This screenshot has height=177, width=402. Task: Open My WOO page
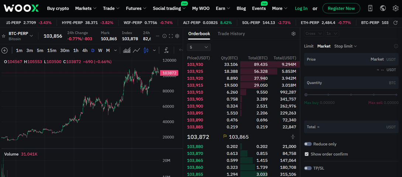coord(201,8)
